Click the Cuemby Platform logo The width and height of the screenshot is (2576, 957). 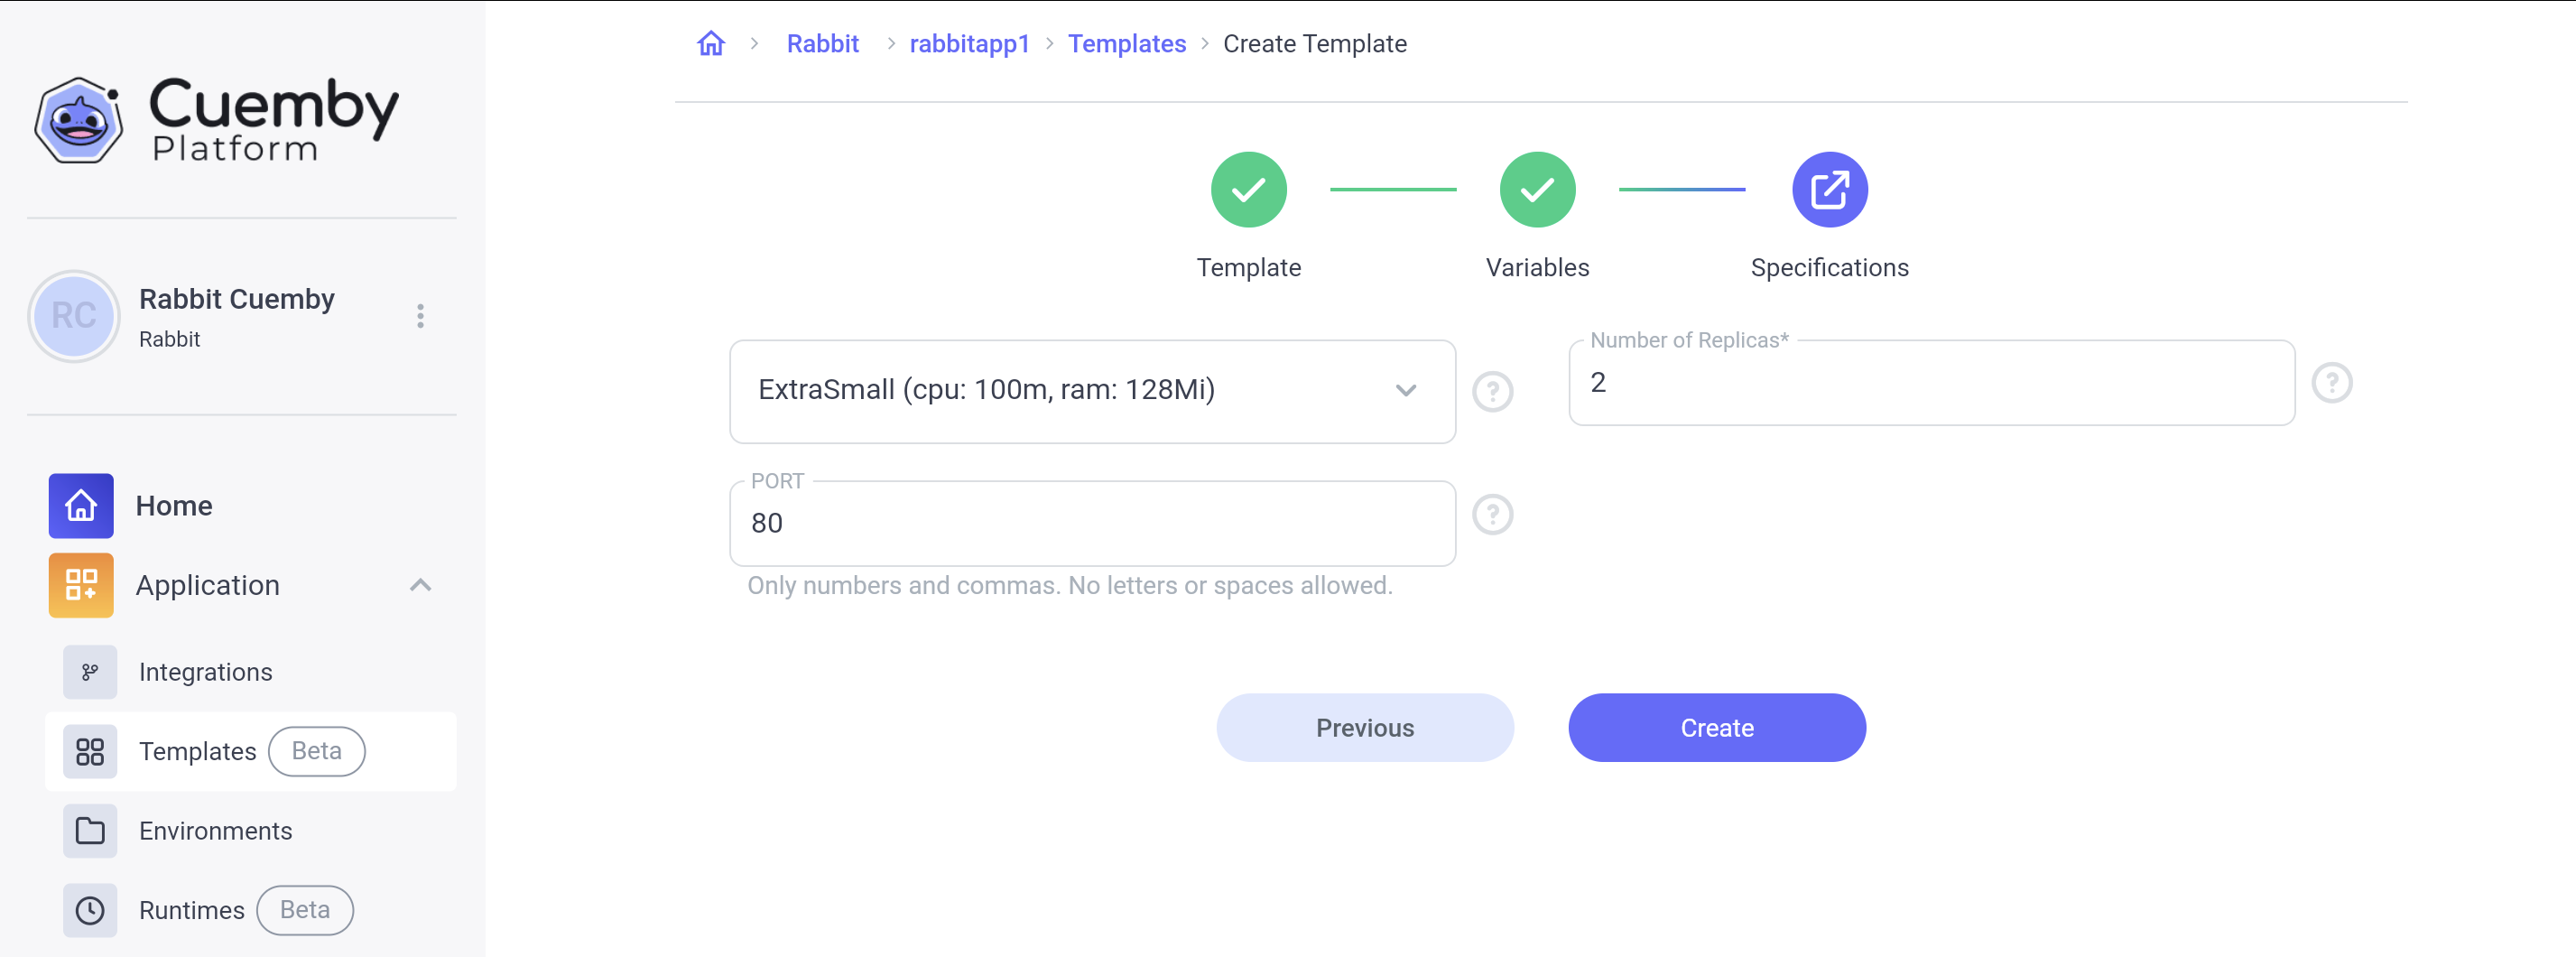coord(216,119)
